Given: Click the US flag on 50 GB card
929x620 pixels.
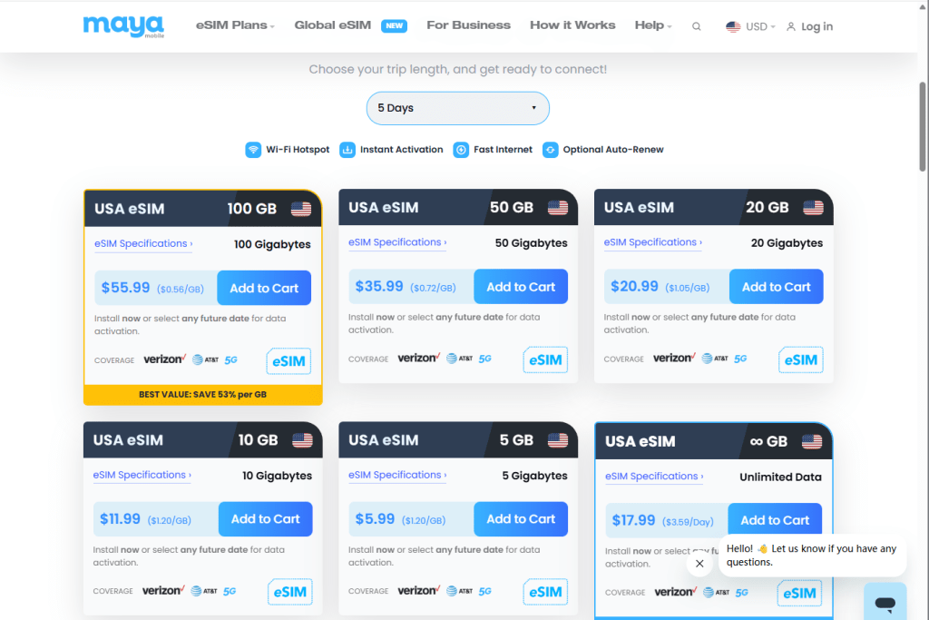Looking at the screenshot, I should tap(558, 208).
